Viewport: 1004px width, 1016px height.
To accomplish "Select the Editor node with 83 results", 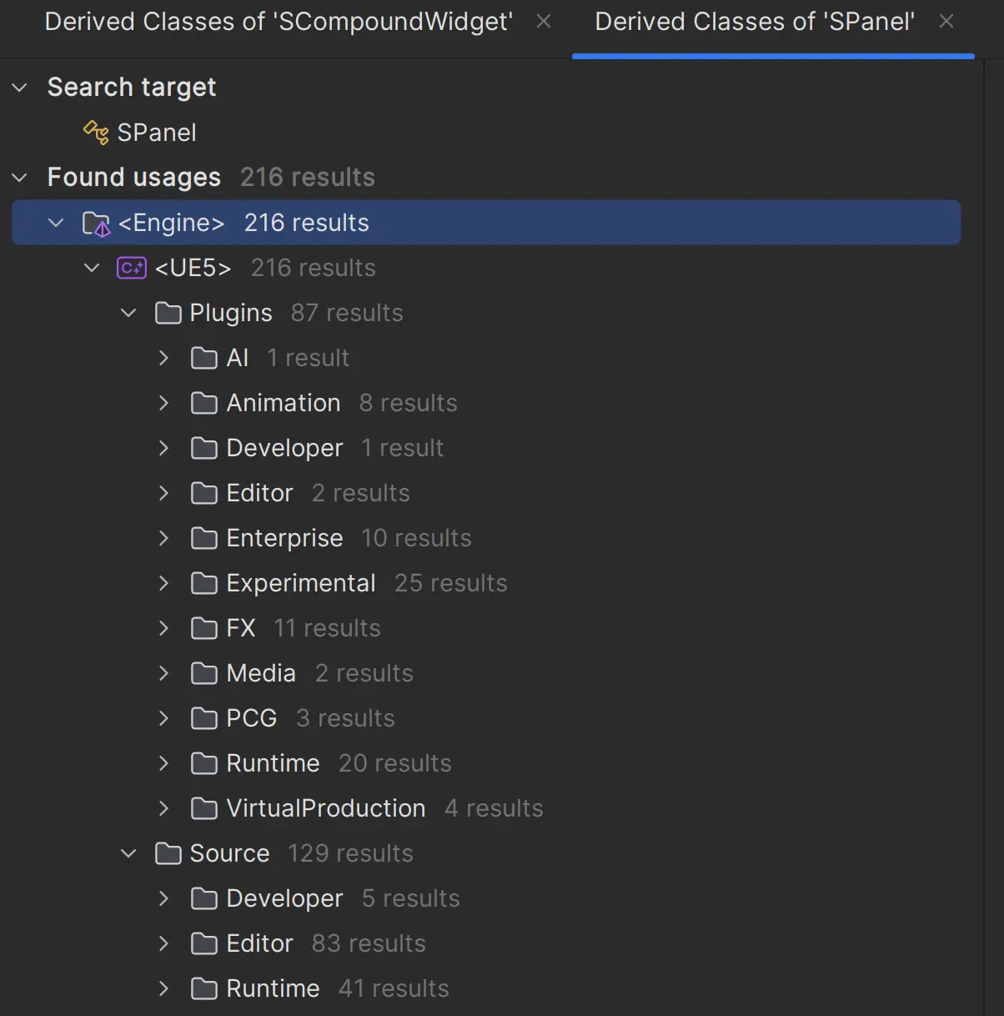I will click(259, 943).
